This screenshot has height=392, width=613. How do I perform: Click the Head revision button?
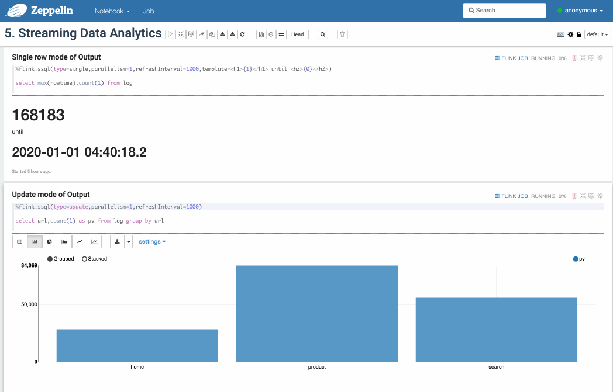coord(298,34)
